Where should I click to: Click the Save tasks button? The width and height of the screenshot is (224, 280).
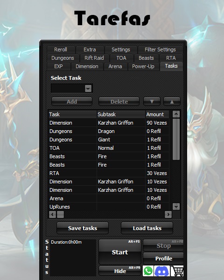(x=83, y=228)
